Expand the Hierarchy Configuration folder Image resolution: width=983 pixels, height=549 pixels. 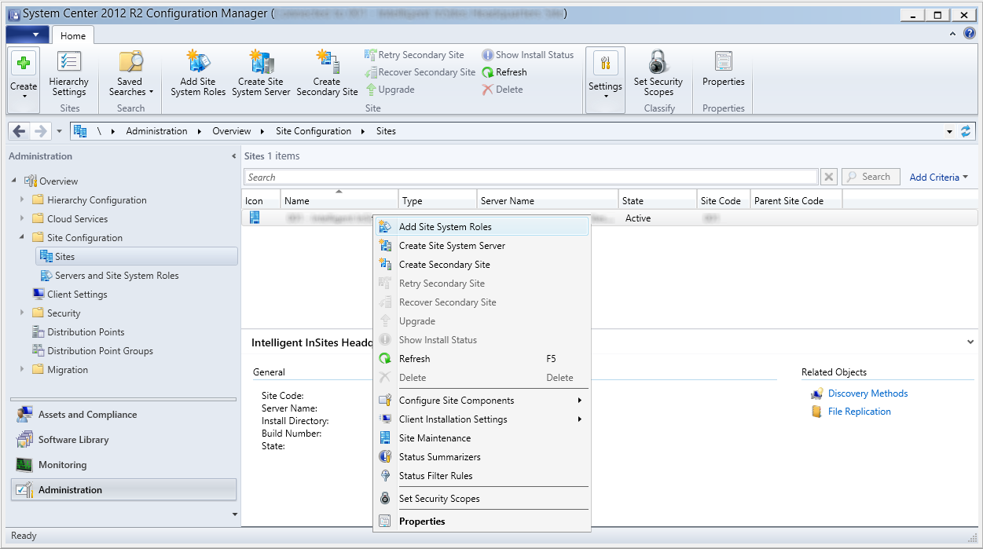22,199
